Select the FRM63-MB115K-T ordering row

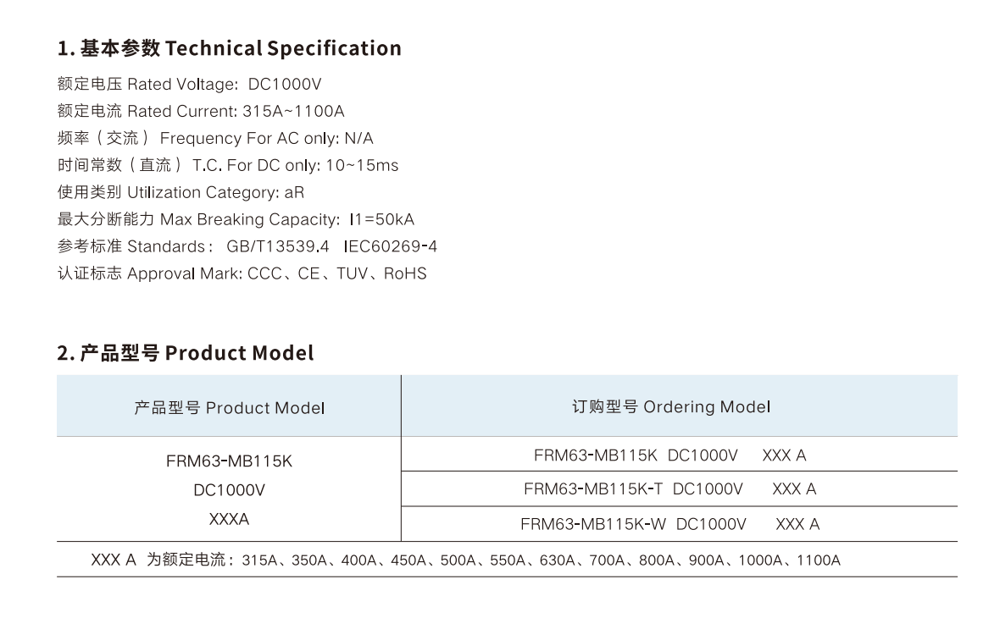(680, 488)
